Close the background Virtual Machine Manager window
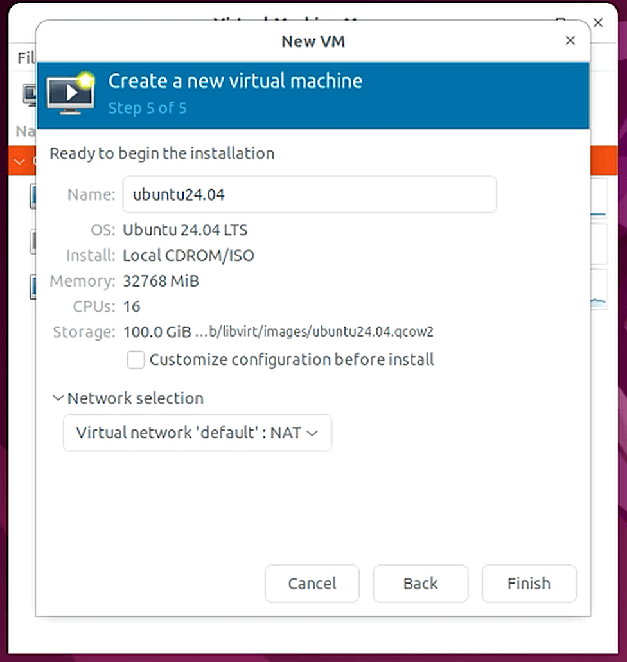Image resolution: width=627 pixels, height=662 pixels. point(598,22)
